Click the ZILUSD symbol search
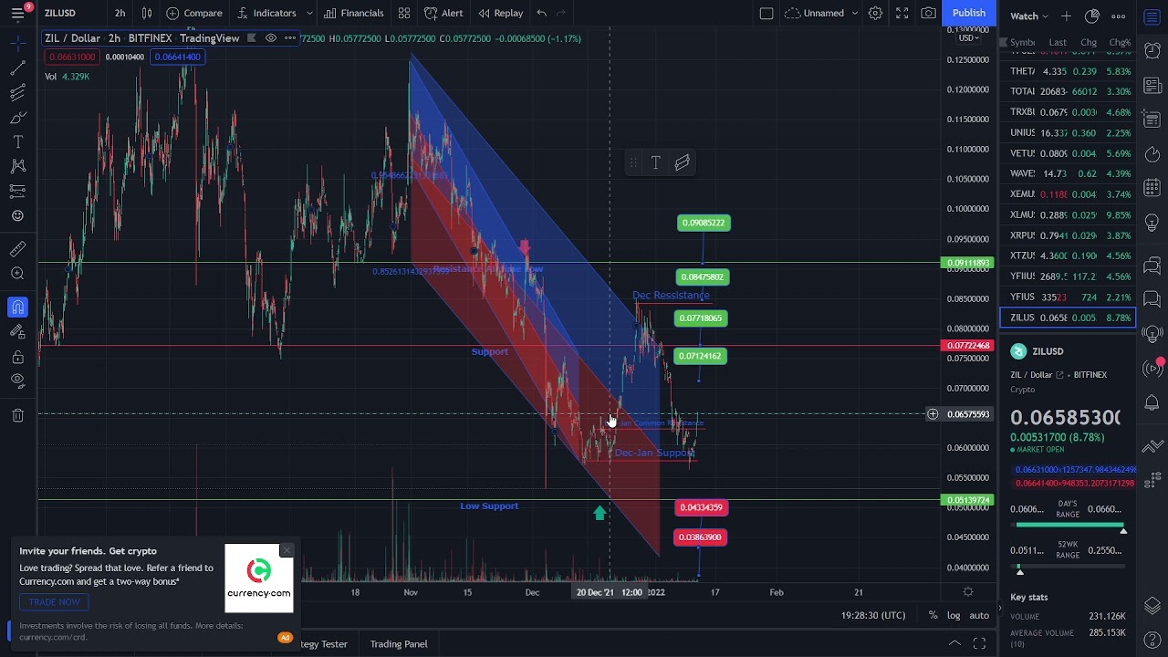1168x657 pixels. [60, 13]
